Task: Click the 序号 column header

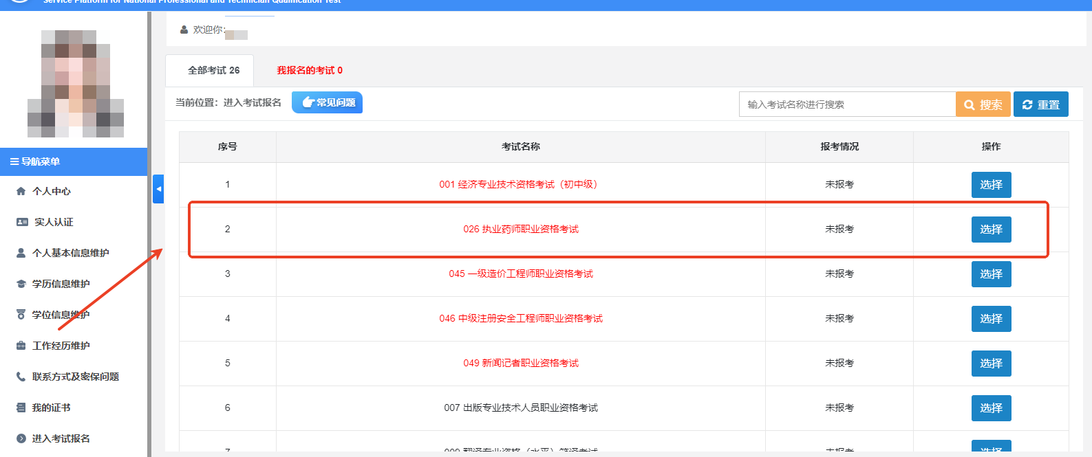Action: pyautogui.click(x=228, y=146)
